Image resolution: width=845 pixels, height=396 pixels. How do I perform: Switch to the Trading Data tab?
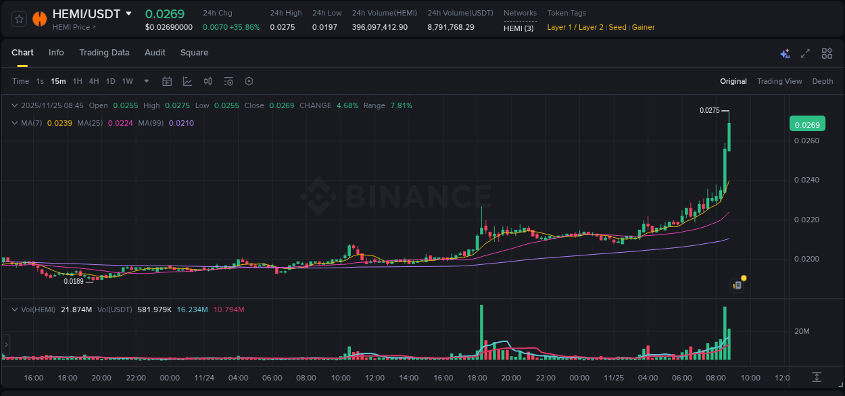(x=104, y=53)
